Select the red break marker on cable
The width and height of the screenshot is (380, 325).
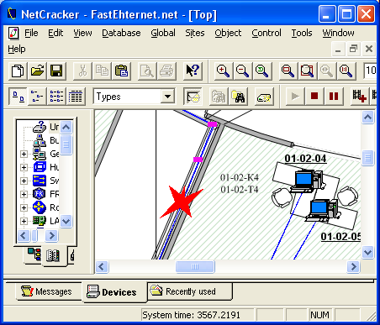(181, 202)
